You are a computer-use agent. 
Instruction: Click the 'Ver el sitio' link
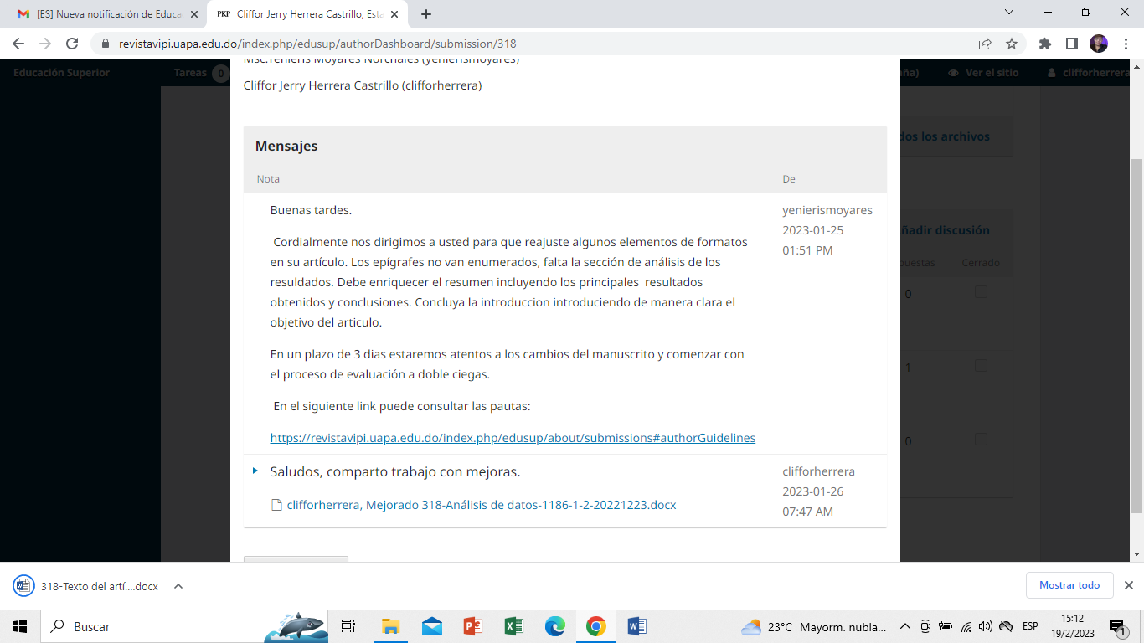[983, 73]
